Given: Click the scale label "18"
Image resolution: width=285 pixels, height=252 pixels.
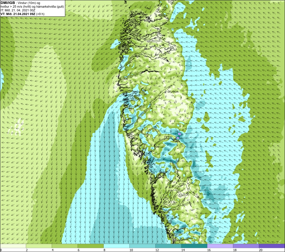Looking at the screenshot, I should (x=235, y=250).
